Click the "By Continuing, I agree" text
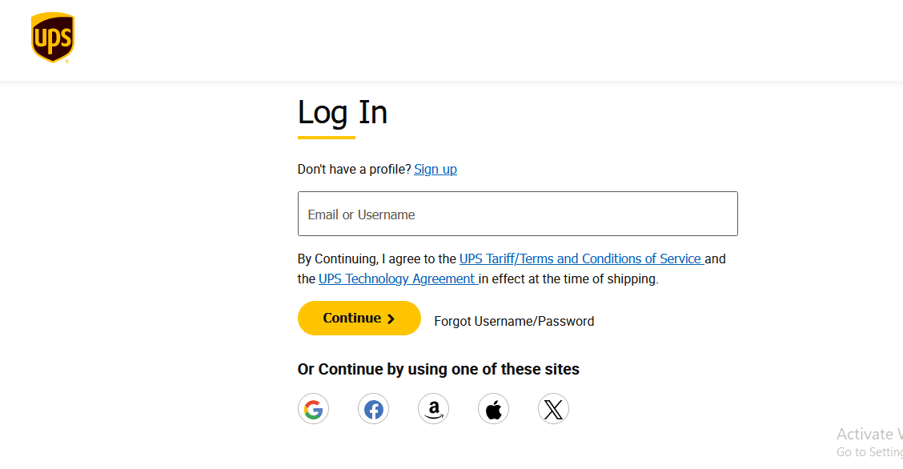 [376, 259]
